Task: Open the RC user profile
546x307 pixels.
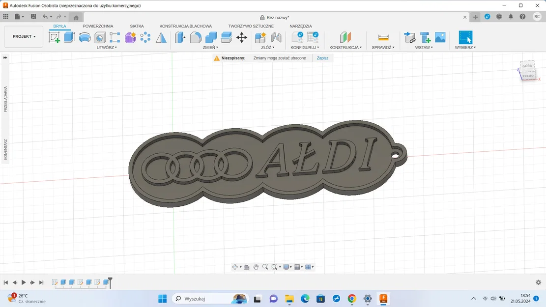Action: tap(537, 16)
